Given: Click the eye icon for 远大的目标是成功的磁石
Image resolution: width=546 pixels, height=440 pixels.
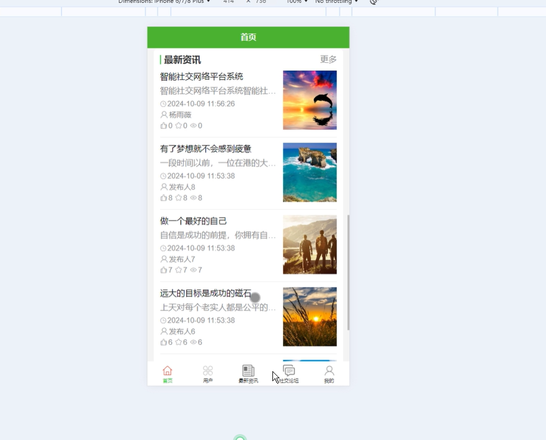Looking at the screenshot, I should point(193,342).
